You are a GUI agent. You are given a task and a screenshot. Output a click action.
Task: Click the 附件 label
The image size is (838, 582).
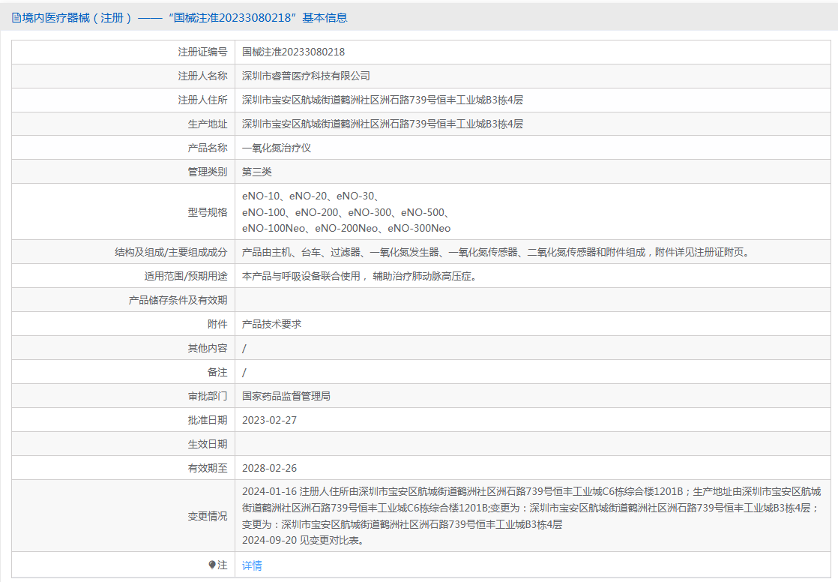coord(217,324)
